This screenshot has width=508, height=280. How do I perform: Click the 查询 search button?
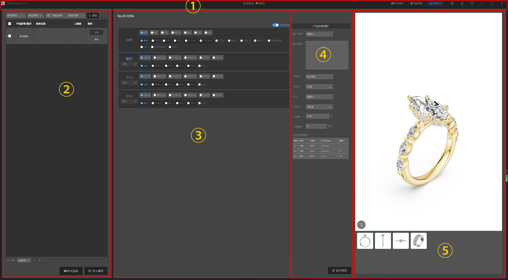pyautogui.click(x=93, y=16)
